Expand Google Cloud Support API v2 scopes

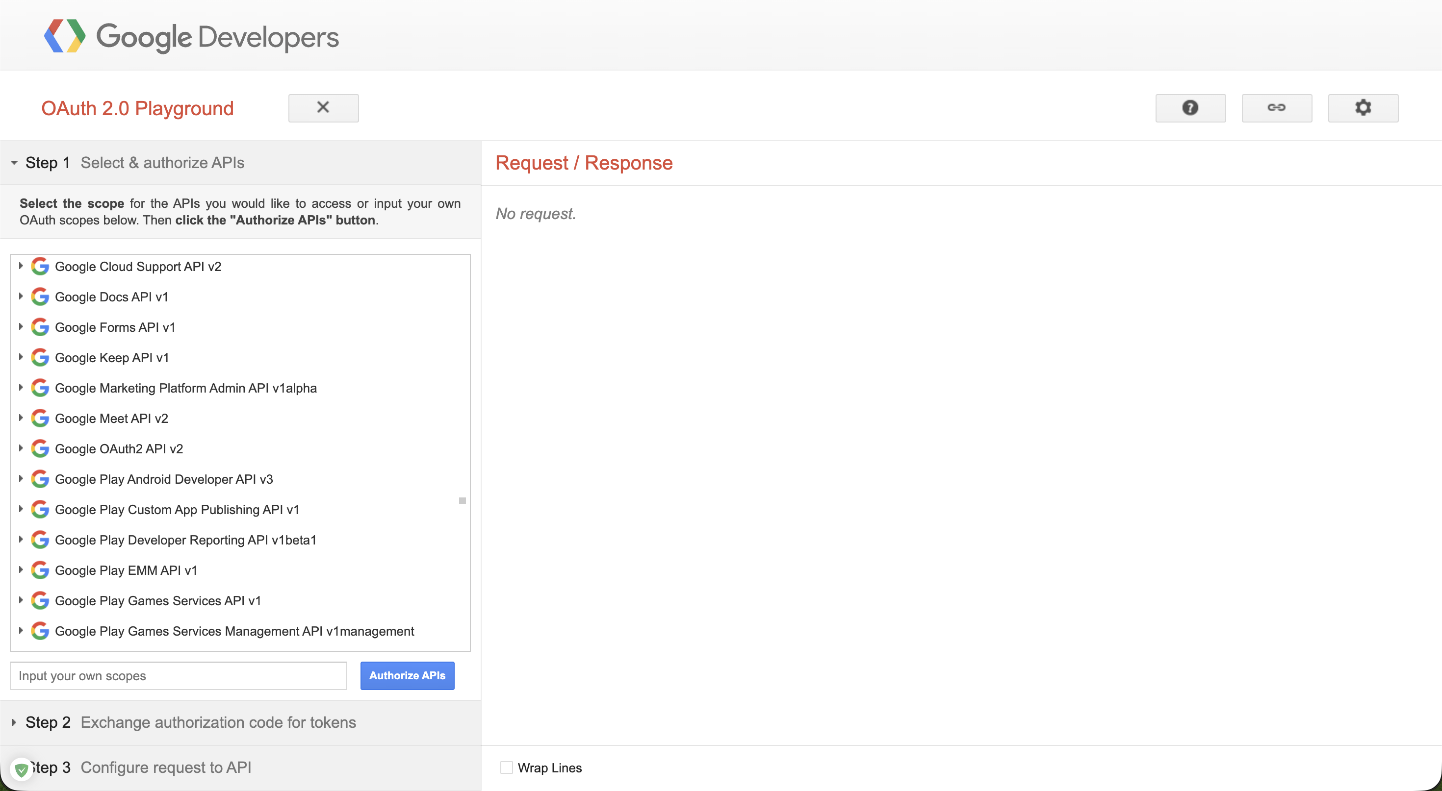tap(21, 266)
